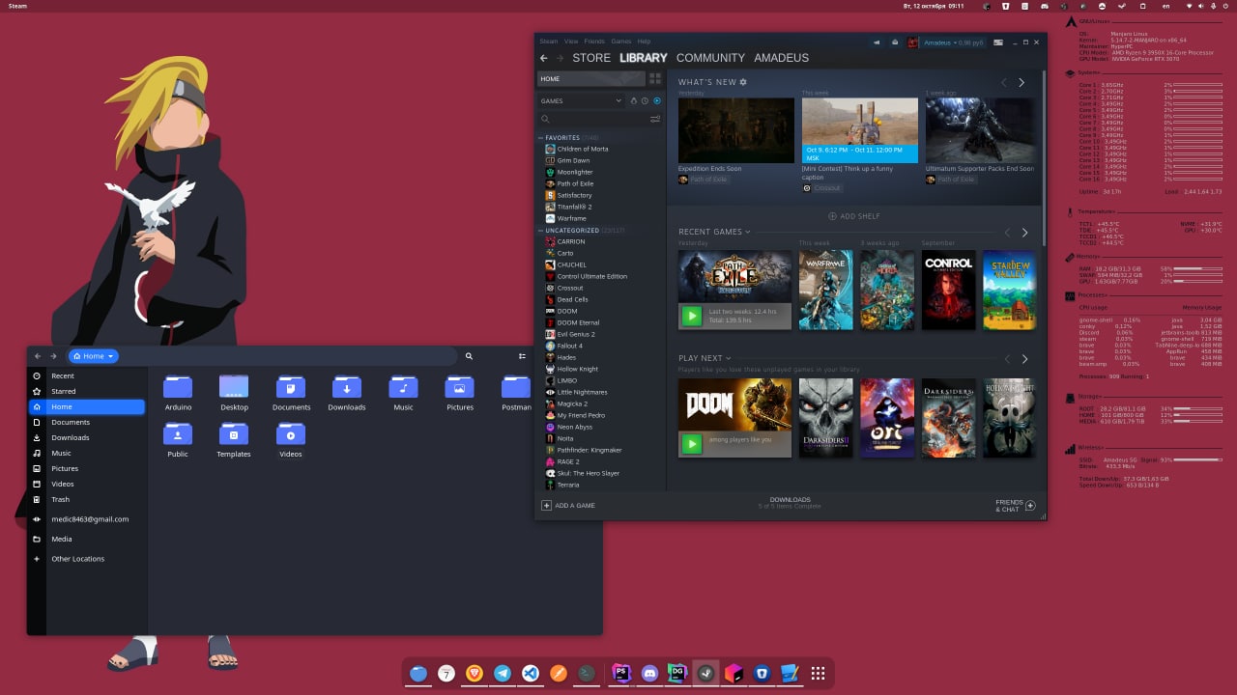Open the Steam menu
The width and height of the screenshot is (1237, 695).
(x=548, y=42)
